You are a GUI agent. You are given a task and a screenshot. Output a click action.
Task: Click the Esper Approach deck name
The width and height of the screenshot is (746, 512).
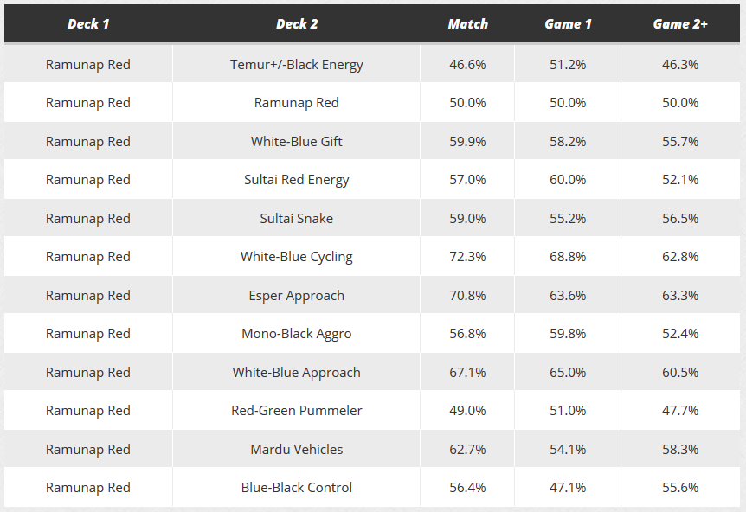coord(297,295)
